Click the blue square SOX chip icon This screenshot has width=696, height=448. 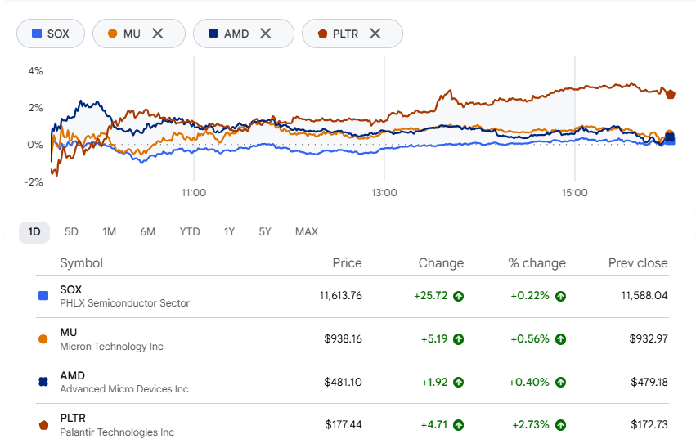tap(37, 34)
